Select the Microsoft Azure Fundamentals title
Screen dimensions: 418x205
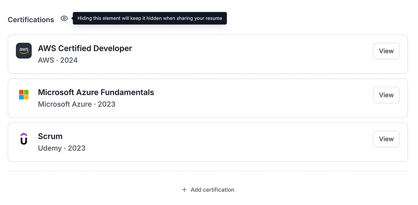click(96, 92)
